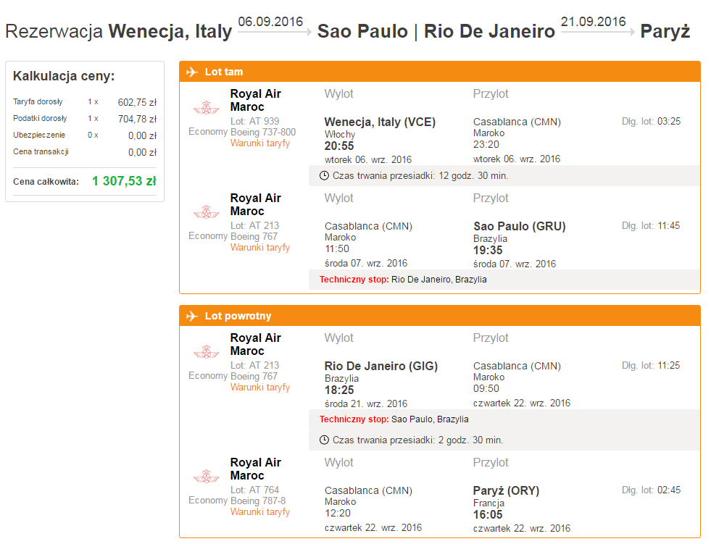This screenshot has height=544, width=711.
Task: Click Techniczny stop Rio De Janeiro notice
Action: tap(403, 280)
